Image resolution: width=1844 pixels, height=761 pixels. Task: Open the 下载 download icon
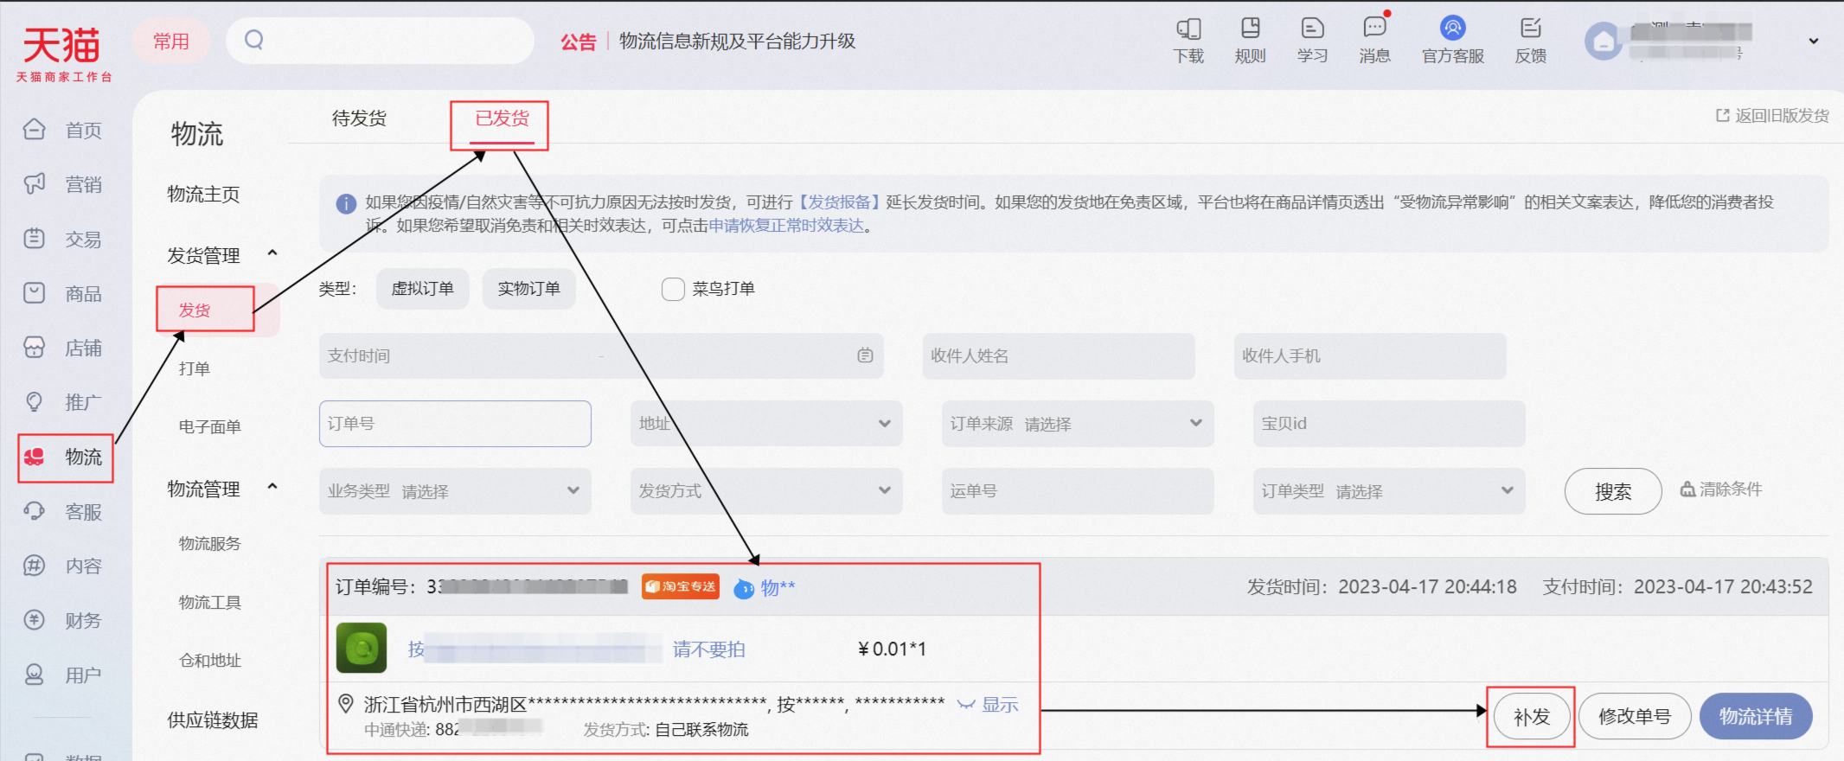pyautogui.click(x=1188, y=41)
